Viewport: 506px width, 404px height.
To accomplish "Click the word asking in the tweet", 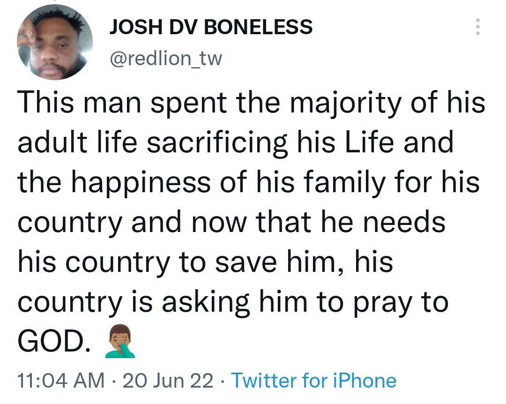I will coord(206,304).
